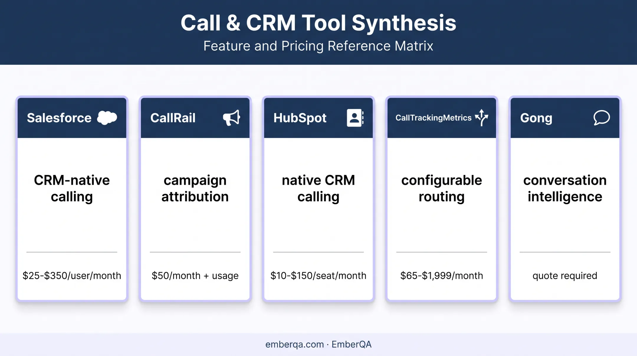Select the CallTrackingMetrics card title

(434, 118)
